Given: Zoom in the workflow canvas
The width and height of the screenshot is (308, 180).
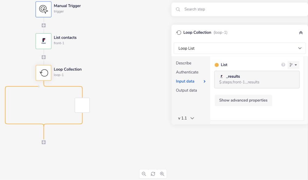Looking at the screenshot, I should 162,174.
